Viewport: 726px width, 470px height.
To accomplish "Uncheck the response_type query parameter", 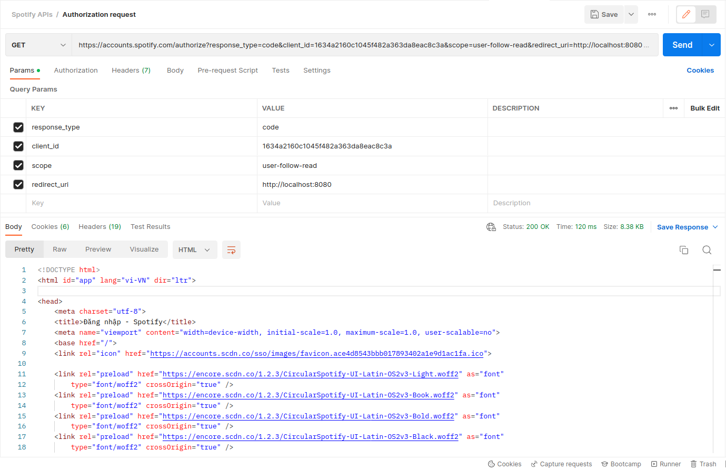I will point(18,127).
